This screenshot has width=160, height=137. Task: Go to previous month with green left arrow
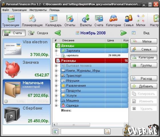coord(58,33)
